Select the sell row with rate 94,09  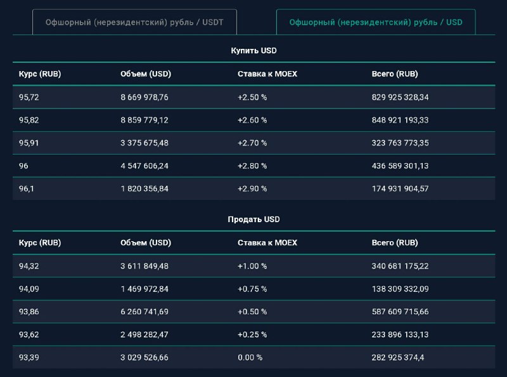pos(254,289)
